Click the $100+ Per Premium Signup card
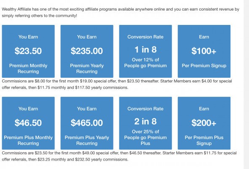The image size is (249, 169). pos(204,51)
